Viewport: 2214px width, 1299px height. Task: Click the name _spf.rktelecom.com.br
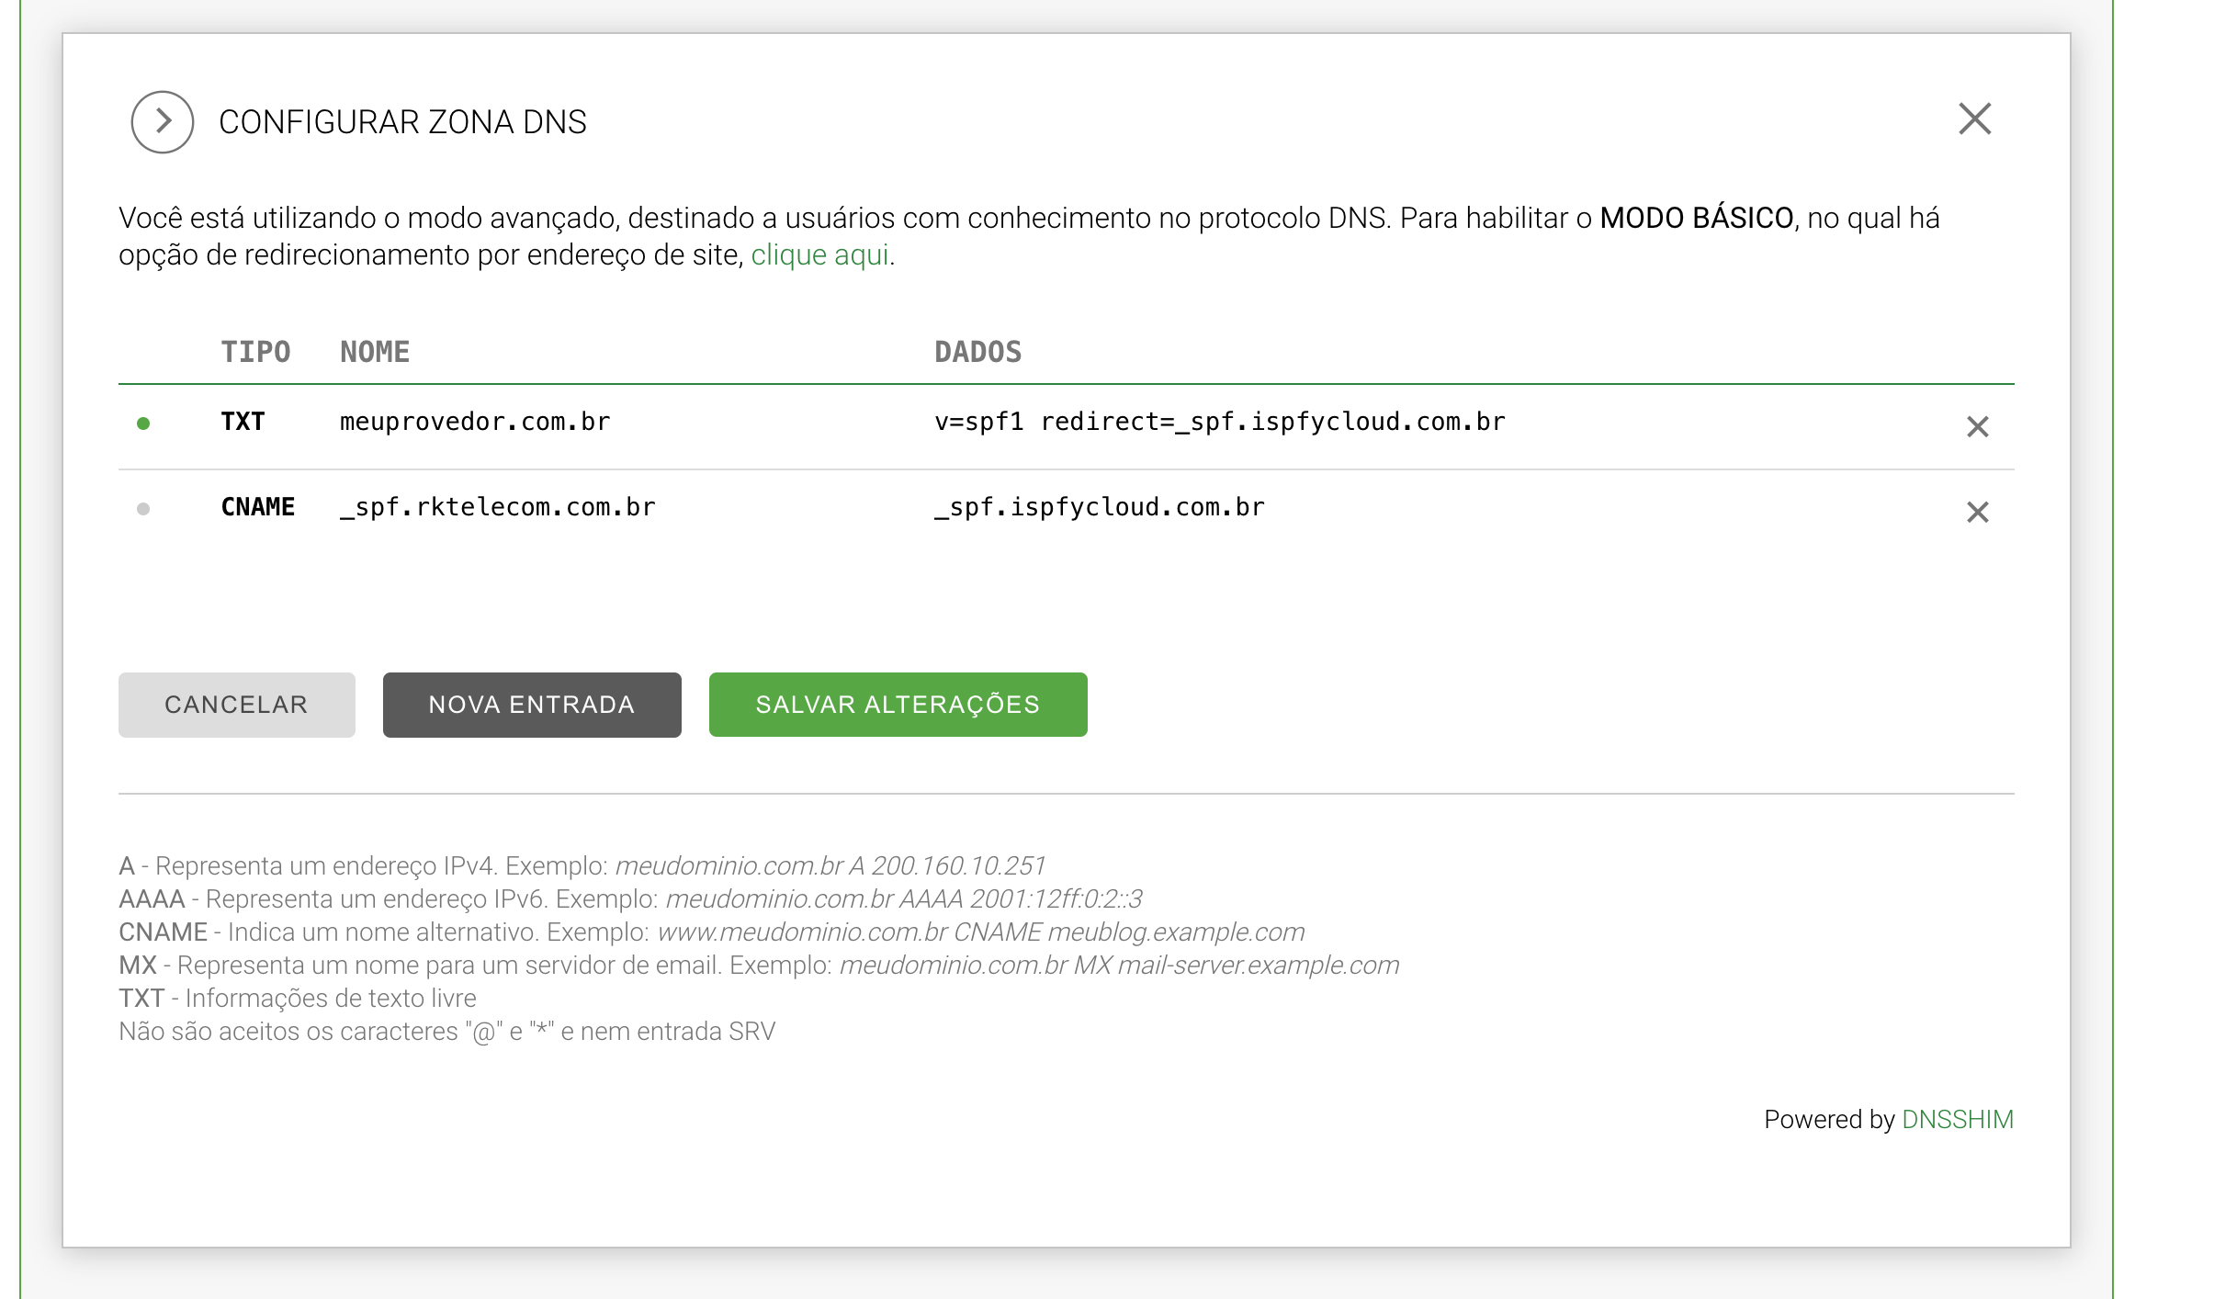(498, 508)
